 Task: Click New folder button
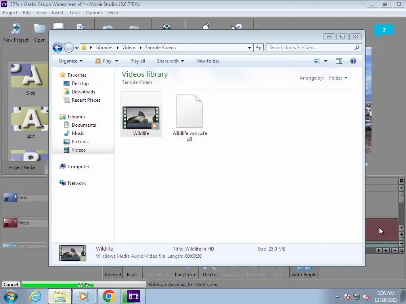click(208, 61)
